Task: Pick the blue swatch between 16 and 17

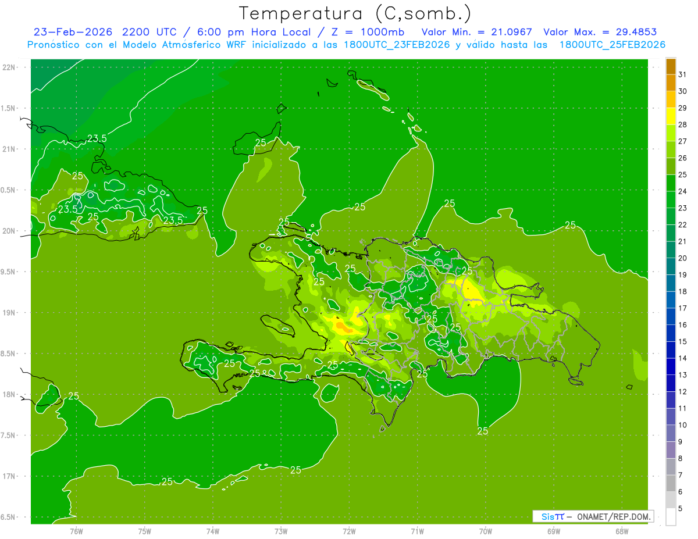Action: coord(671,316)
